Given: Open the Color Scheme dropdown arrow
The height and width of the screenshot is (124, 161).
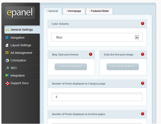Looking at the screenshot, I should click(x=137, y=37).
